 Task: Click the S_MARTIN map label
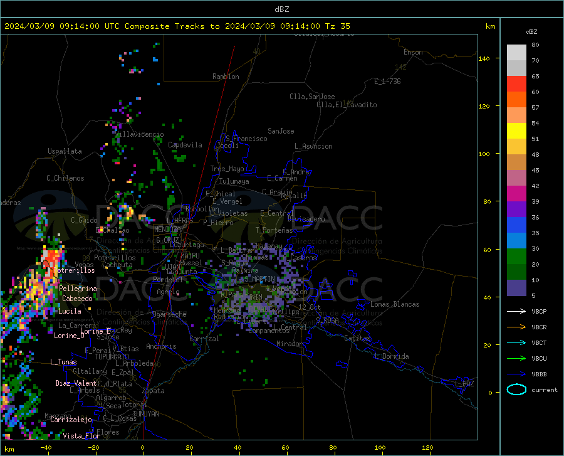[259, 279]
